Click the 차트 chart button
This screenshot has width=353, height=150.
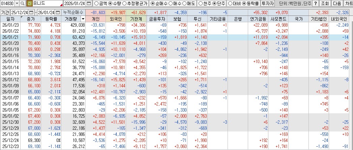click(x=349, y=3)
